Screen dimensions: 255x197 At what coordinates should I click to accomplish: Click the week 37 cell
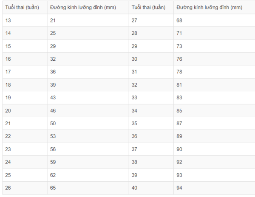[151, 149]
